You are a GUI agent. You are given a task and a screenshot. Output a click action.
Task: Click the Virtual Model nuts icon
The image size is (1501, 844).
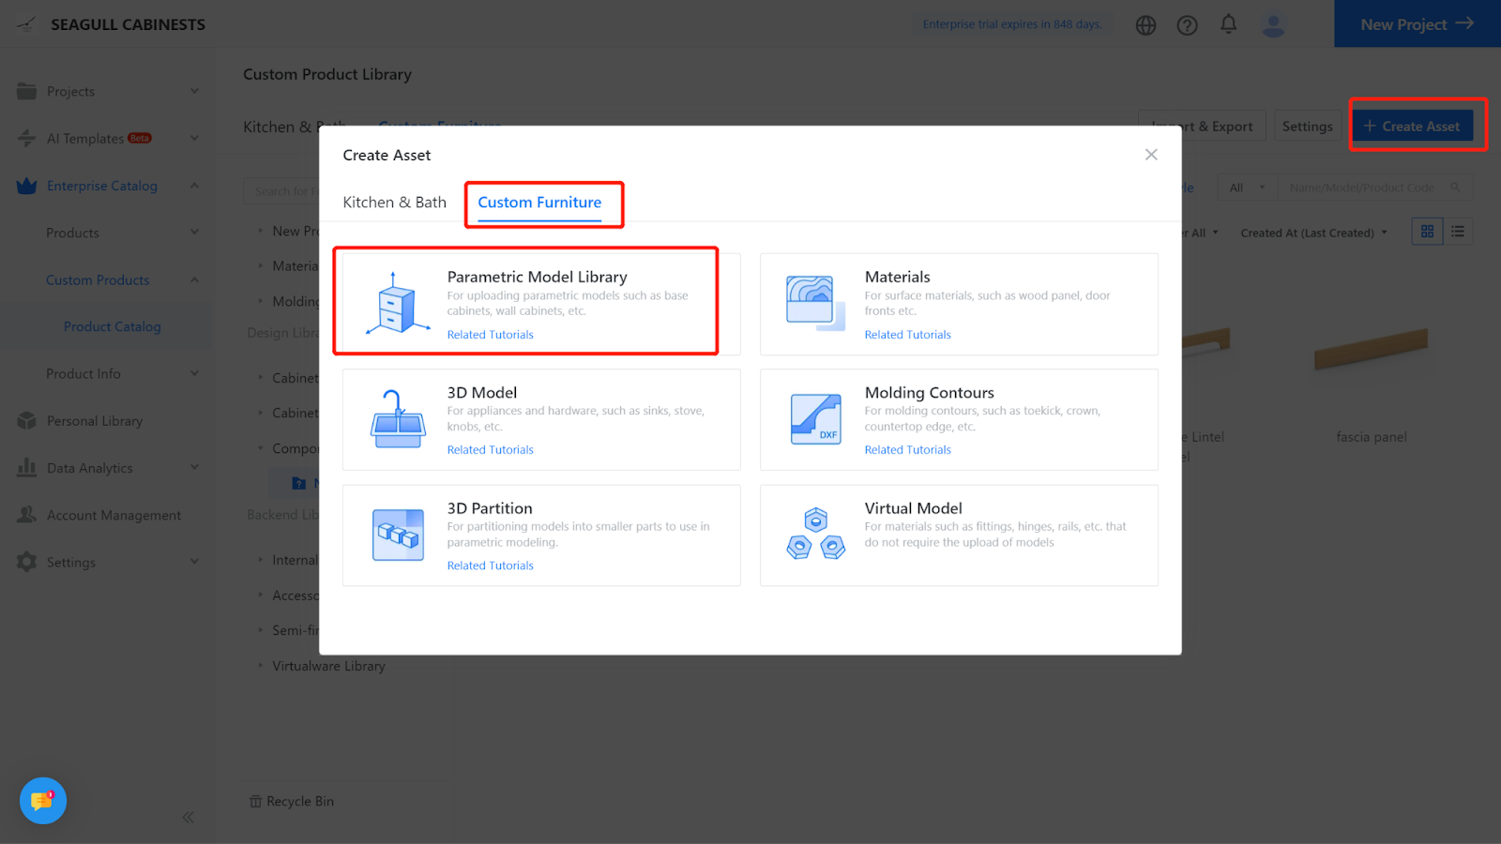[x=815, y=535]
